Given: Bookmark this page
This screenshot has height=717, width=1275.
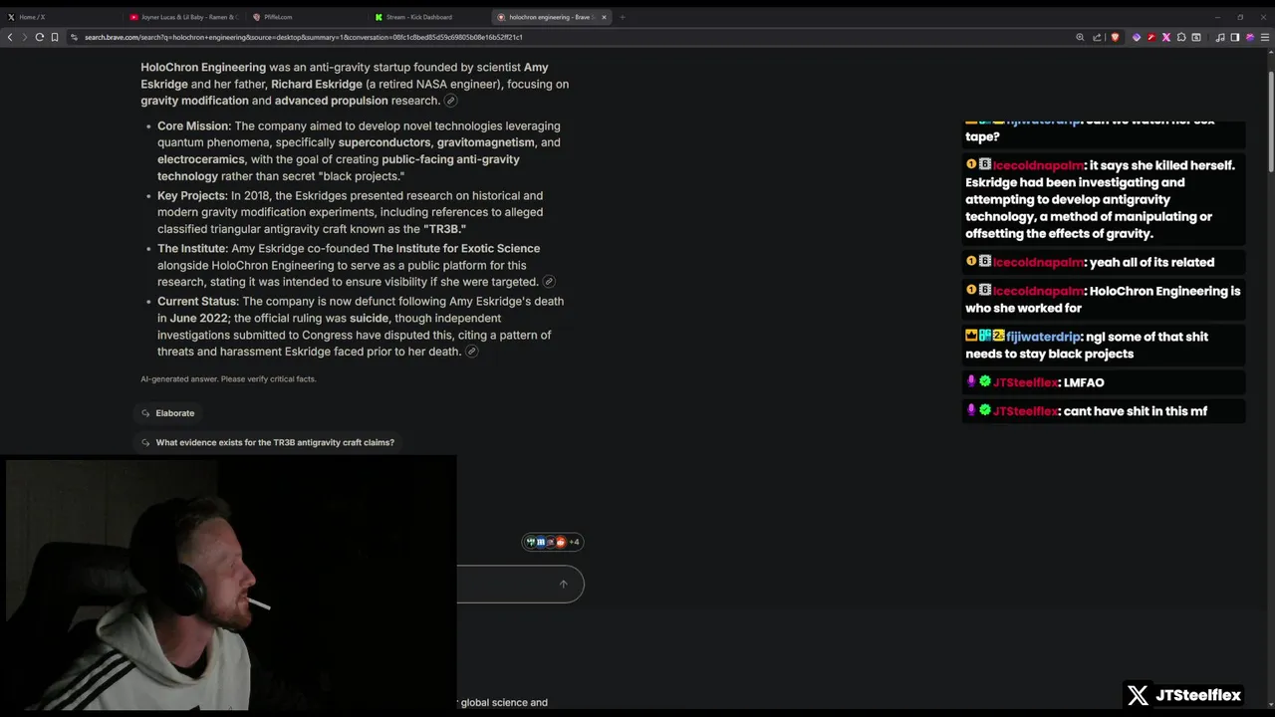Looking at the screenshot, I should tap(55, 37).
